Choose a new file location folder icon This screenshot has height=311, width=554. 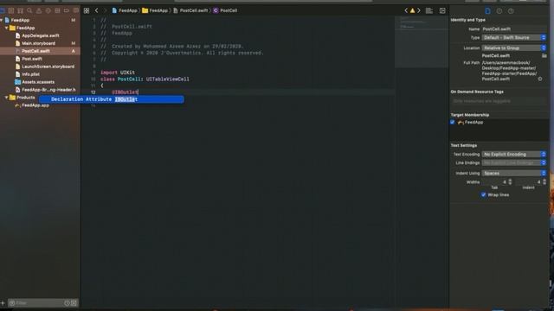pos(544,55)
